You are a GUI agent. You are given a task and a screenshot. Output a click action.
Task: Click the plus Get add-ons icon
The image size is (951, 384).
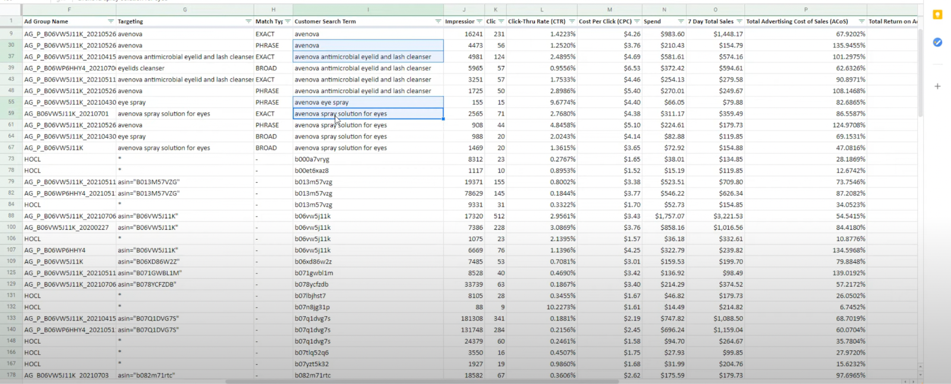pos(937,86)
